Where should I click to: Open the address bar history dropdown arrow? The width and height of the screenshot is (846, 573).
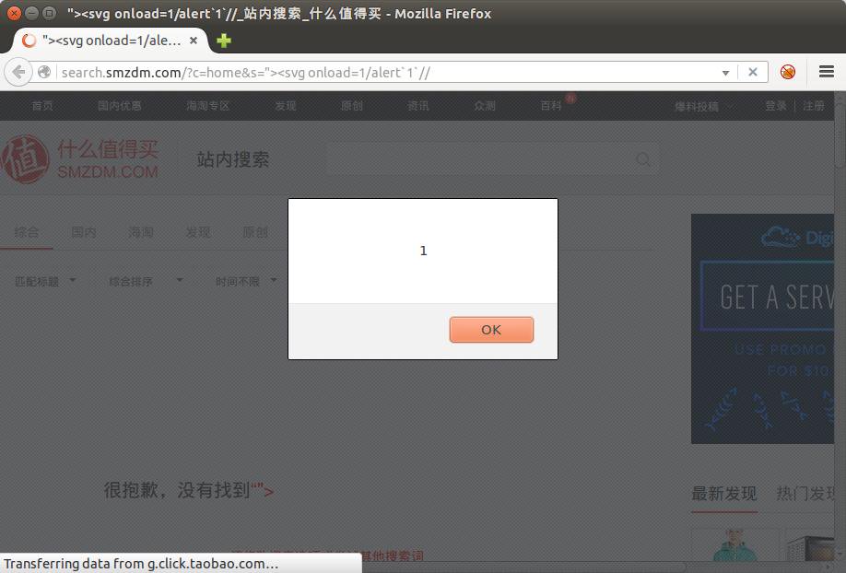[x=725, y=72]
